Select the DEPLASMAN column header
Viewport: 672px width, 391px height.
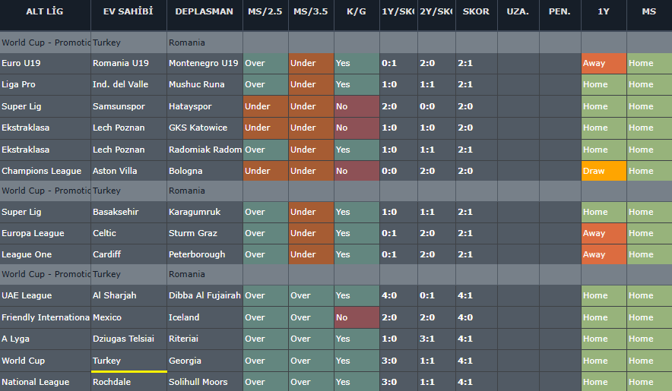(x=204, y=15)
